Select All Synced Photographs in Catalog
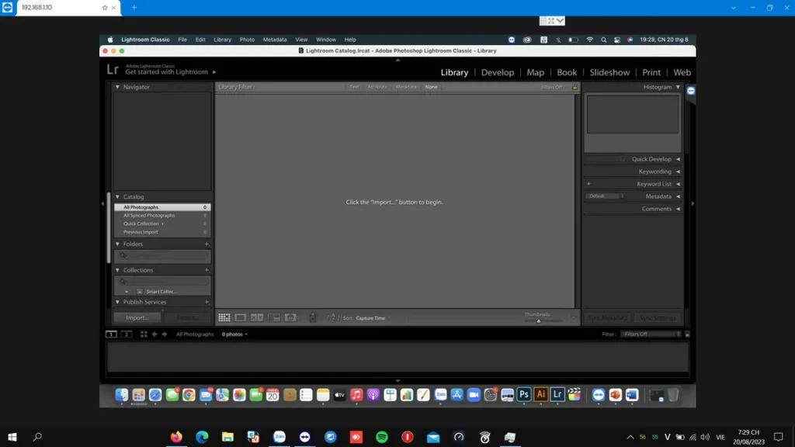This screenshot has height=447, width=795. point(162,216)
